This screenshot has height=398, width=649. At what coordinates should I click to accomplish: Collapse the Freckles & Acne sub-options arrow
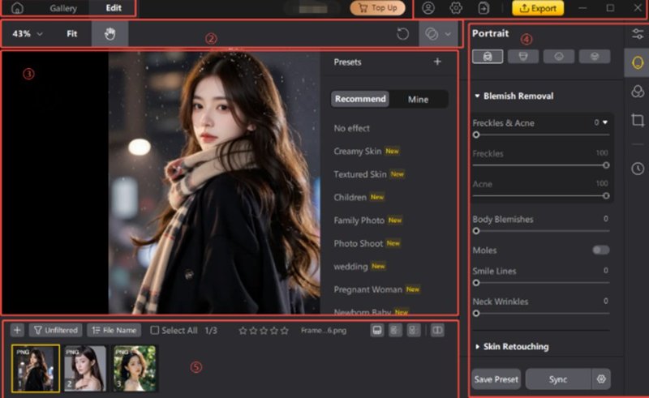605,122
